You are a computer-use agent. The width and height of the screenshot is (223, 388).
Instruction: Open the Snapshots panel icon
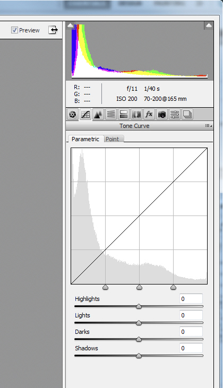click(187, 114)
